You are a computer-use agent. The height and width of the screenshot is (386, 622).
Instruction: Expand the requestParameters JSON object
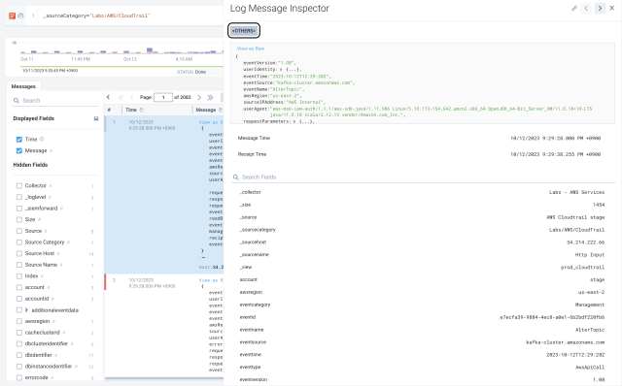click(x=294, y=121)
